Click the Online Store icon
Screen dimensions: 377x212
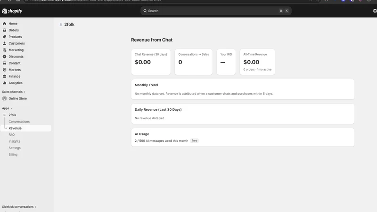(x=4, y=98)
